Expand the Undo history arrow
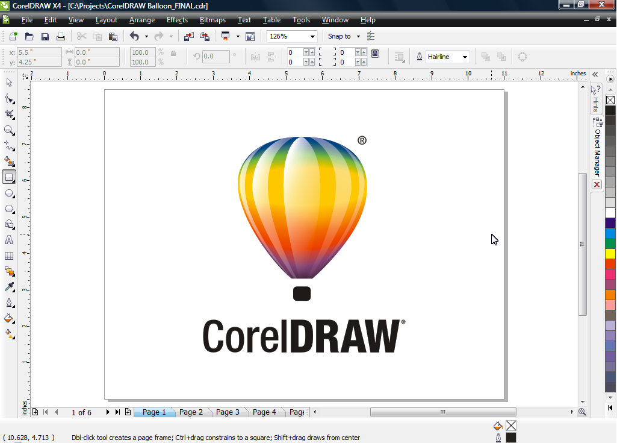The image size is (617, 443). 146,36
